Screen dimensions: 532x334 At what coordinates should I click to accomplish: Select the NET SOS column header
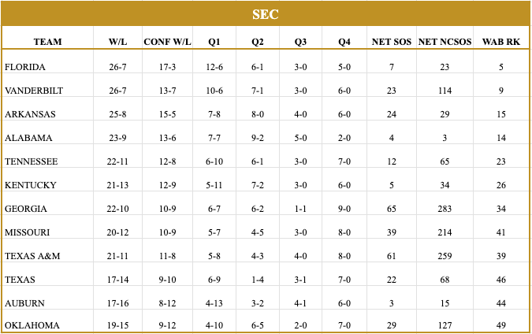pyautogui.click(x=391, y=41)
